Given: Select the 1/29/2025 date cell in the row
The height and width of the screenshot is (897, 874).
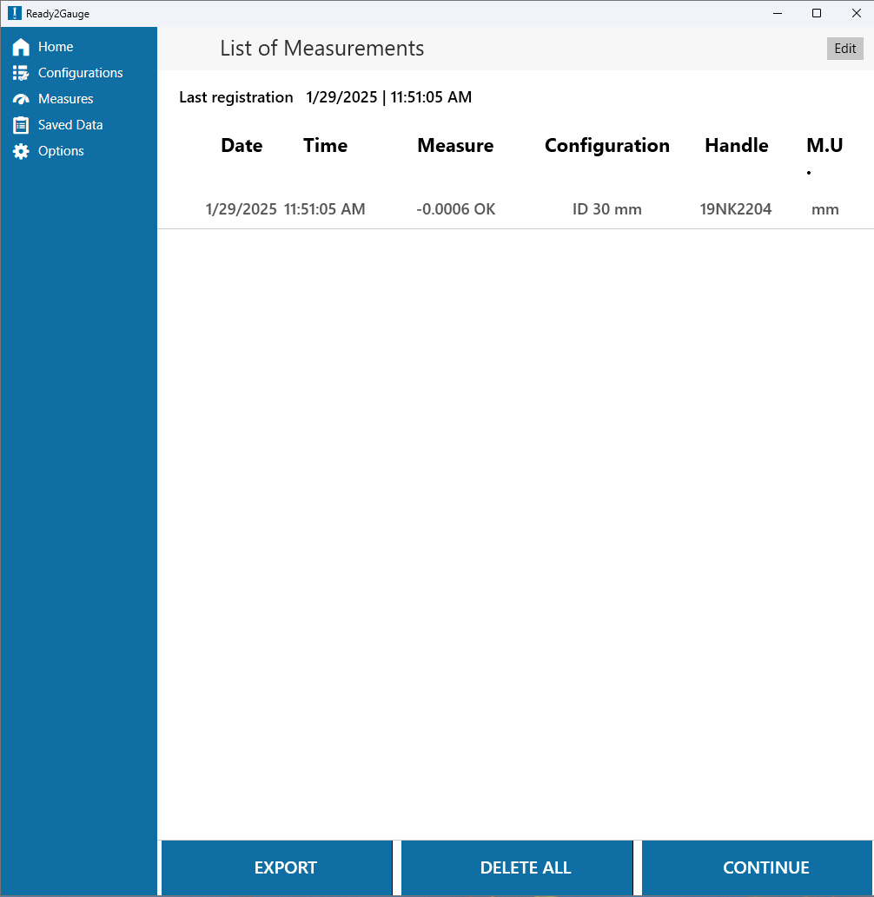Looking at the screenshot, I should 241,209.
